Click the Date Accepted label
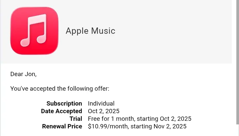This screenshot has height=136, width=239. click(61, 111)
